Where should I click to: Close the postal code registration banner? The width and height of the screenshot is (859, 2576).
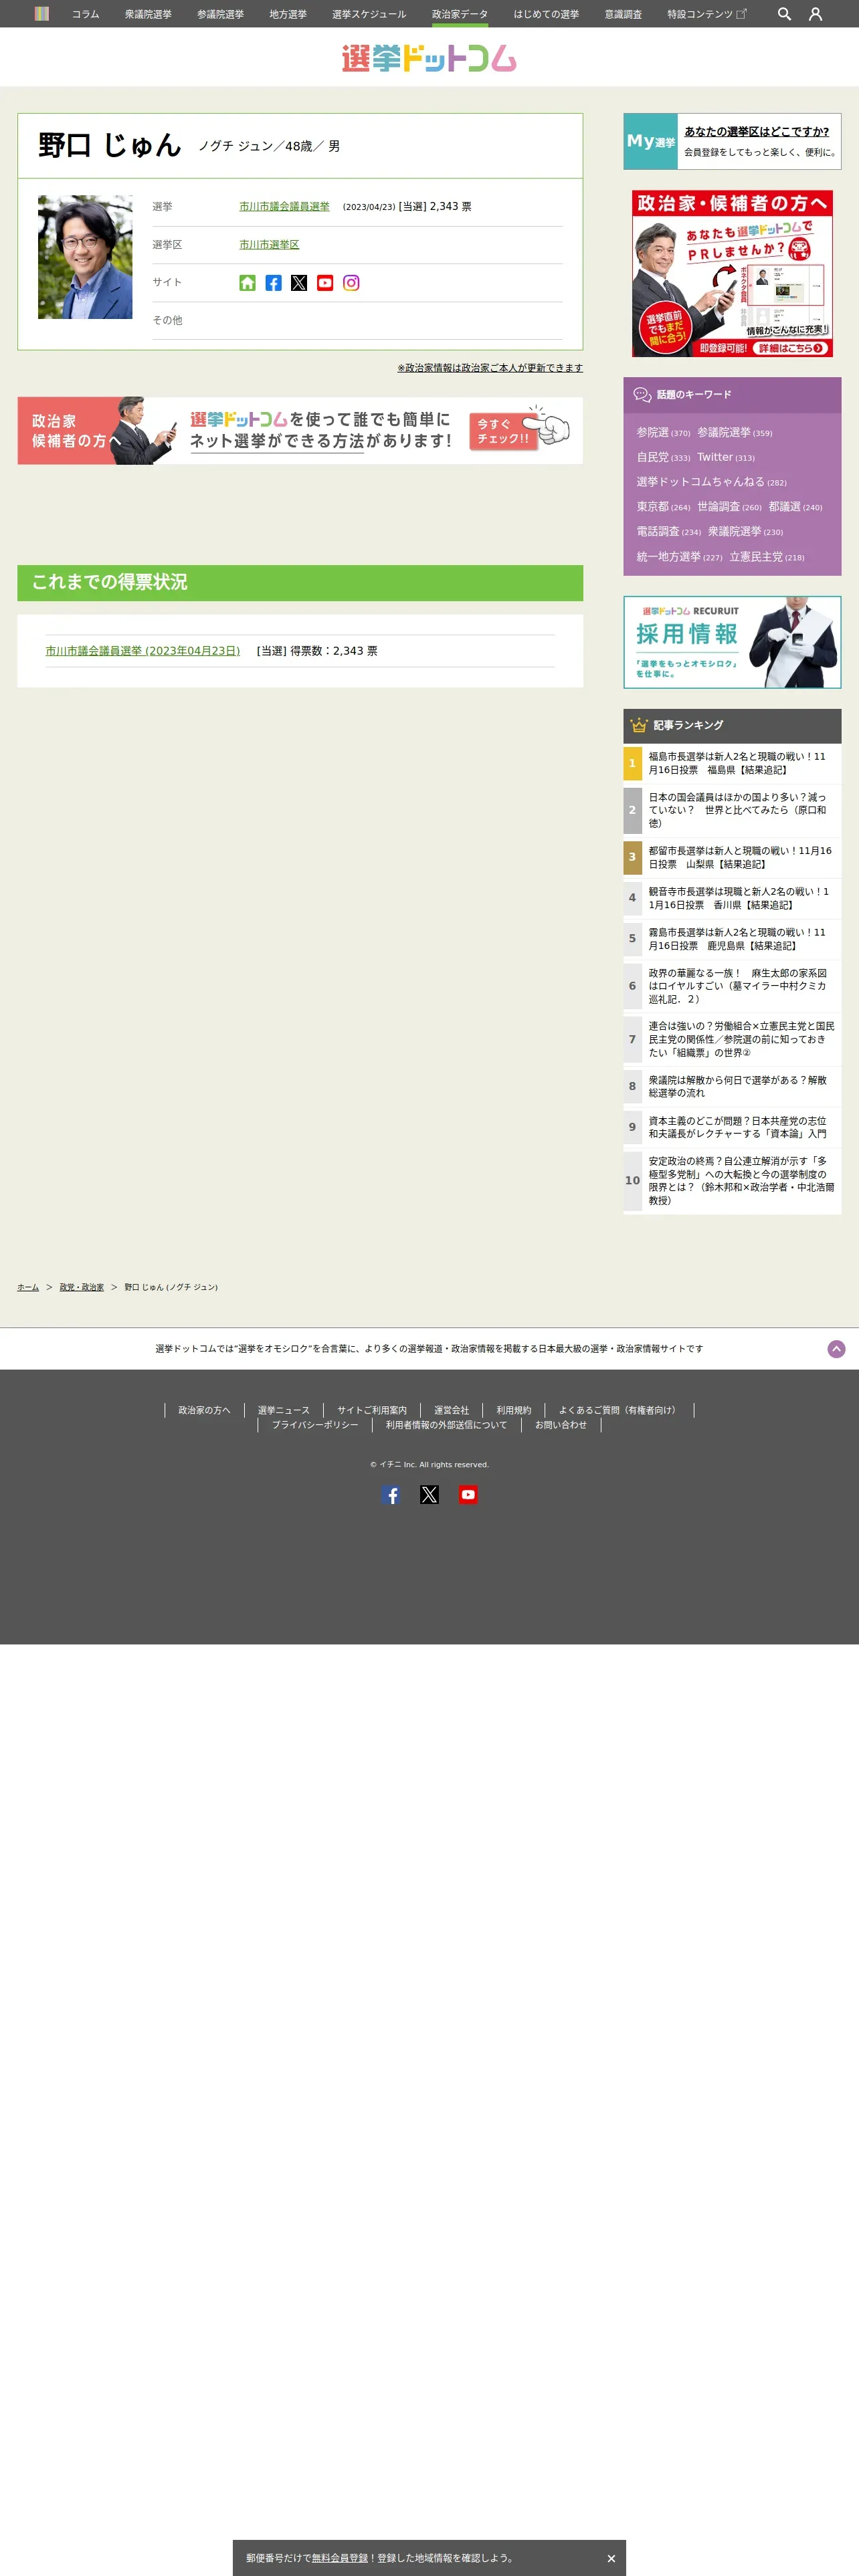(x=611, y=2558)
